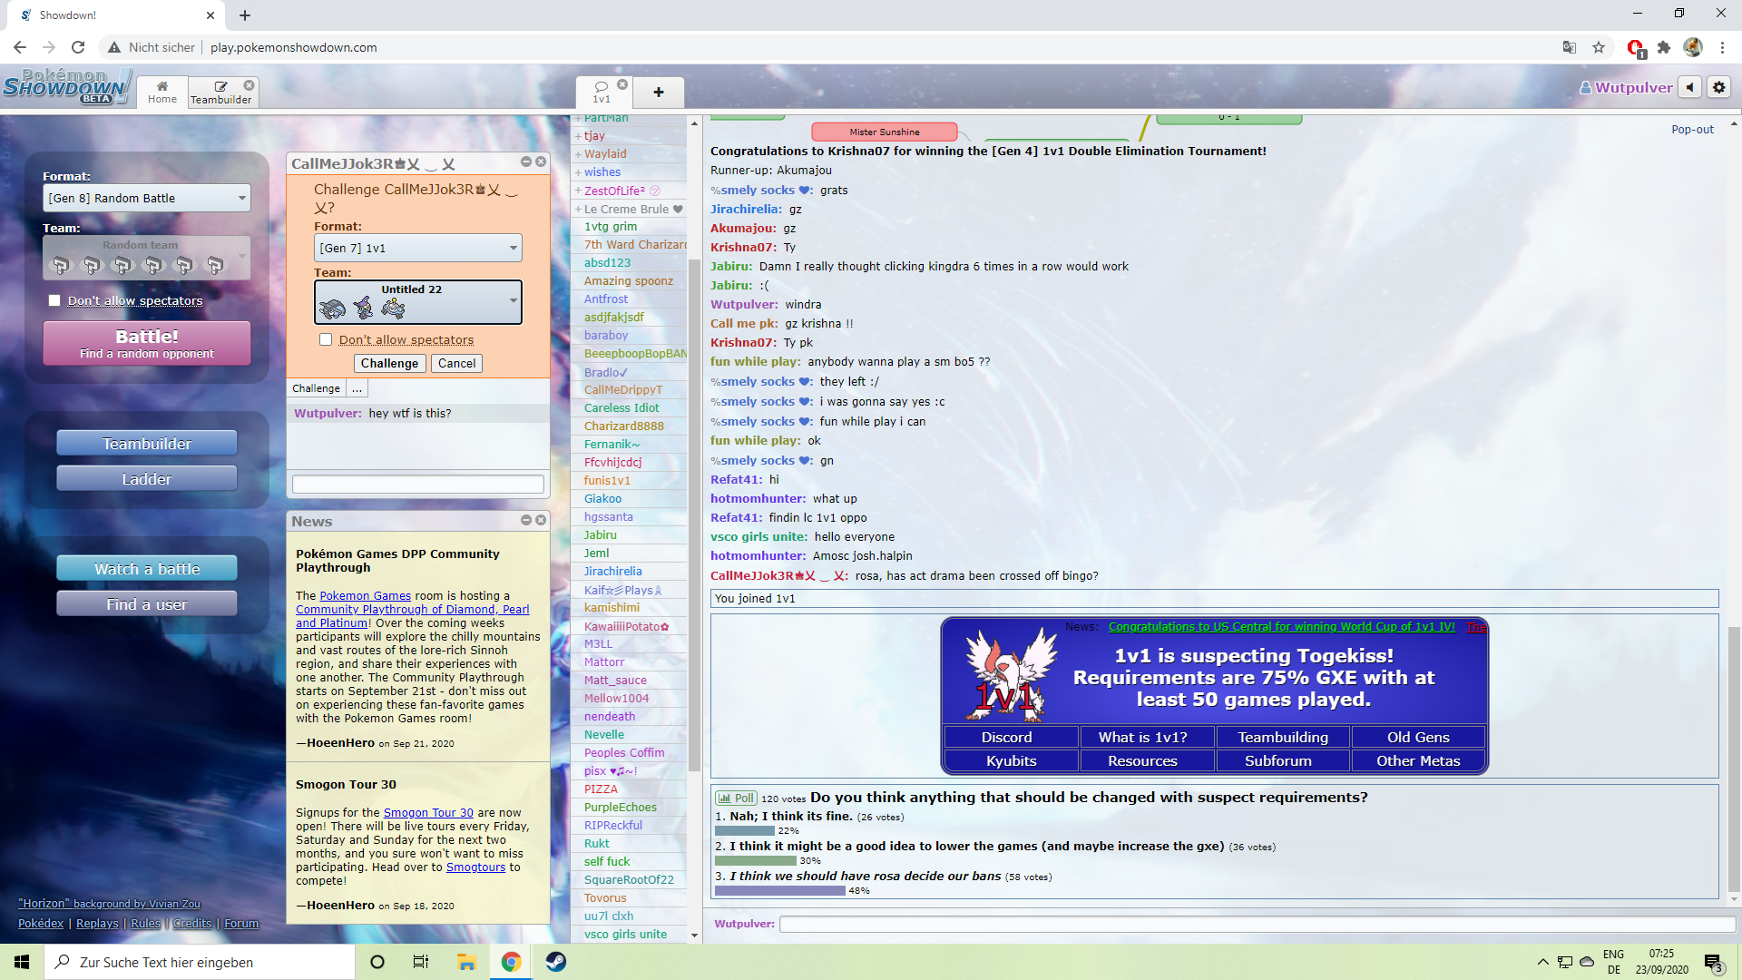Open the Kyubits button
This screenshot has width=1742, height=980.
(1012, 761)
